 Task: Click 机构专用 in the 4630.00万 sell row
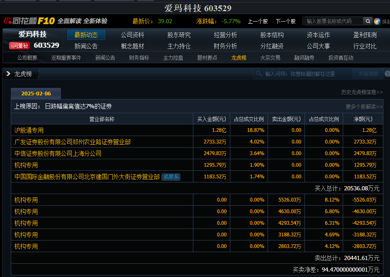26,211
